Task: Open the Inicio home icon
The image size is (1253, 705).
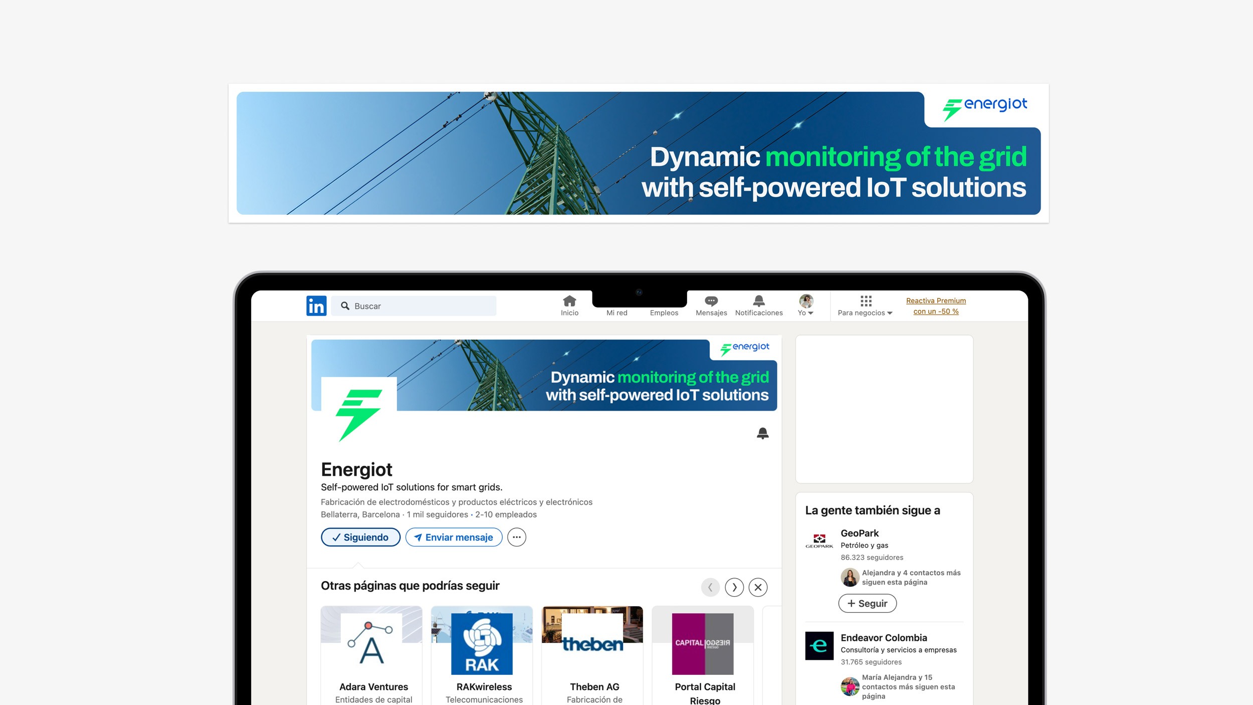Action: [569, 301]
